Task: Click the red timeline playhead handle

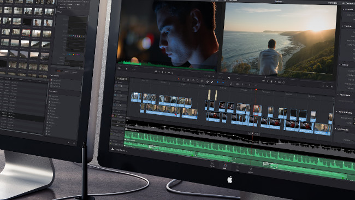Action: pyautogui.click(x=256, y=90)
